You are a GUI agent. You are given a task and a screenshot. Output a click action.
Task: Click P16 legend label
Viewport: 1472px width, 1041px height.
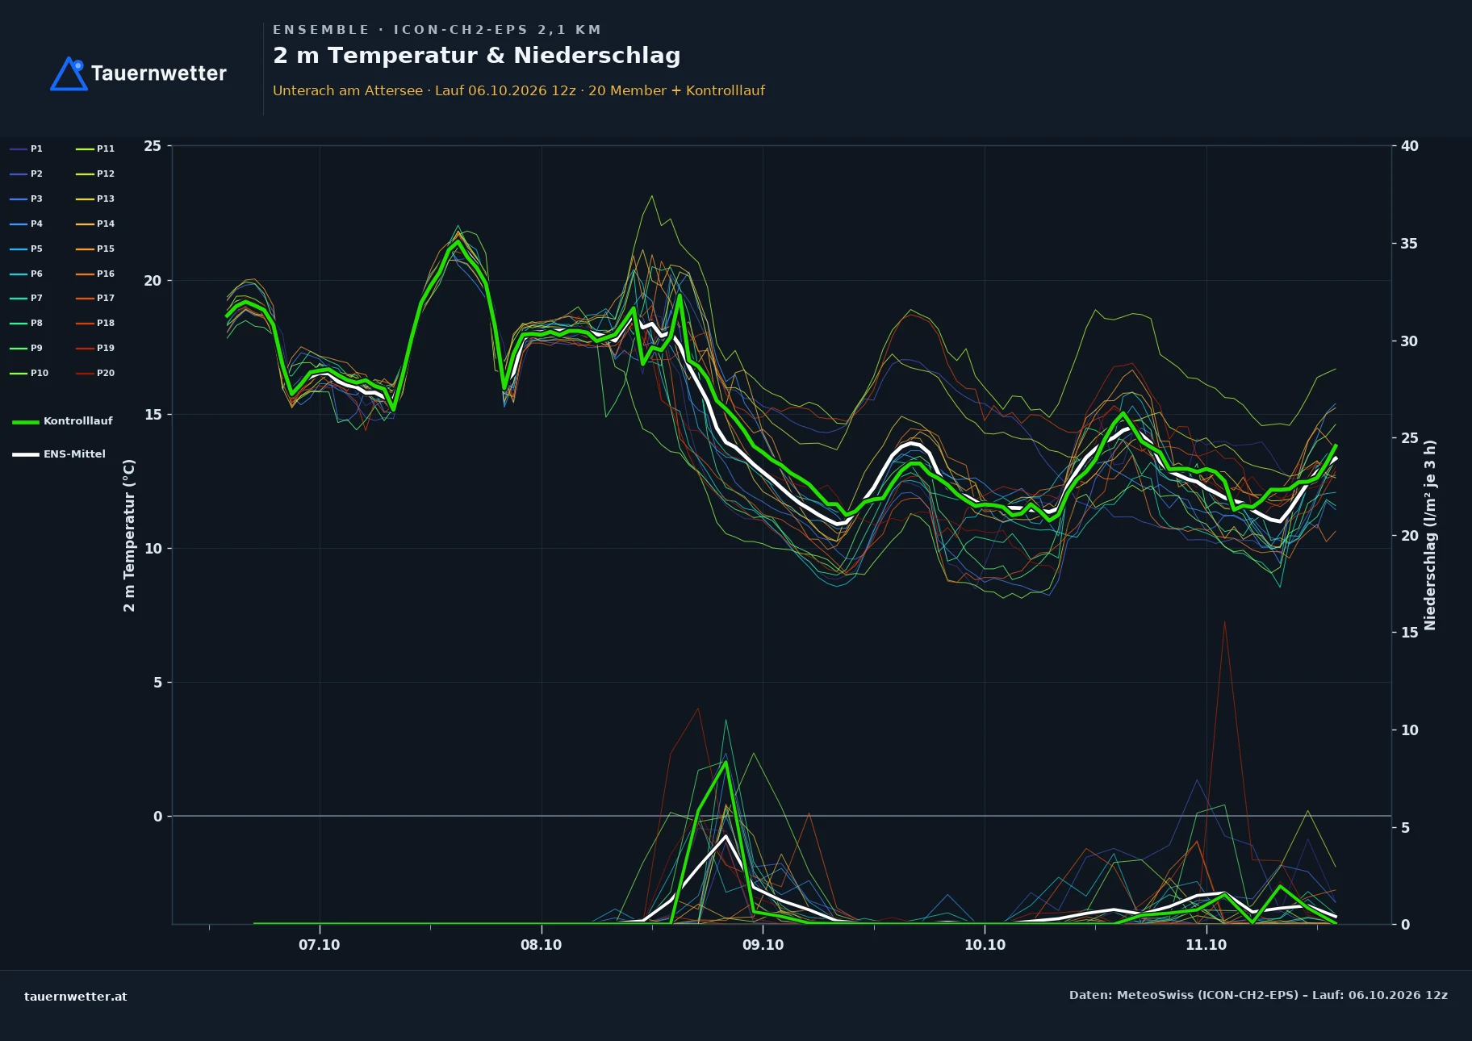coord(106,274)
